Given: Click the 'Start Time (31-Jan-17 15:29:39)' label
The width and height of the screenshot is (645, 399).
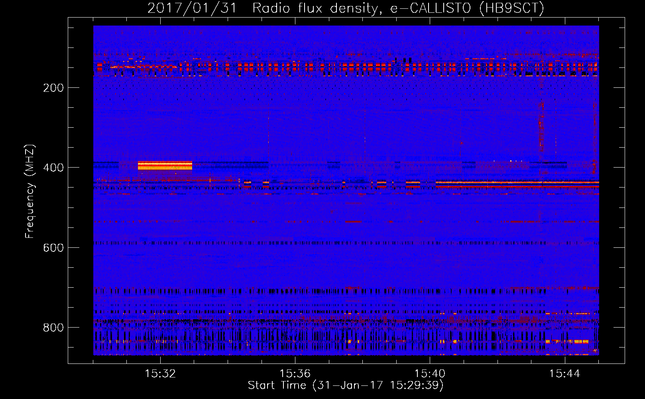Looking at the screenshot, I should 346,385.
